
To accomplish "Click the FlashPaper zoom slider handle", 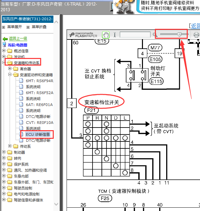I will point(179,34).
